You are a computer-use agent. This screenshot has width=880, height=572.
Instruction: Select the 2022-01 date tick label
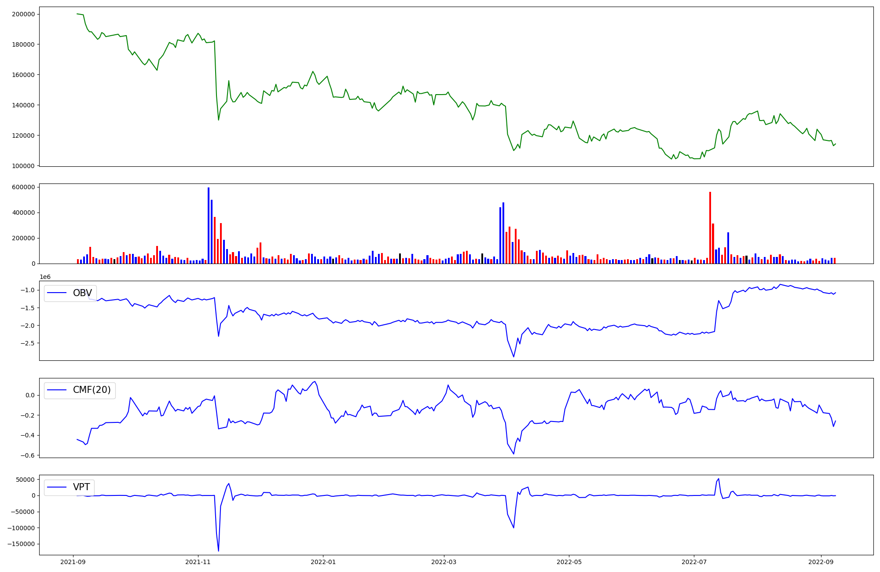point(323,562)
